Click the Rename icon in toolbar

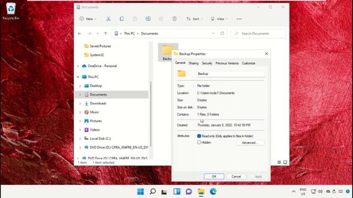148,19
